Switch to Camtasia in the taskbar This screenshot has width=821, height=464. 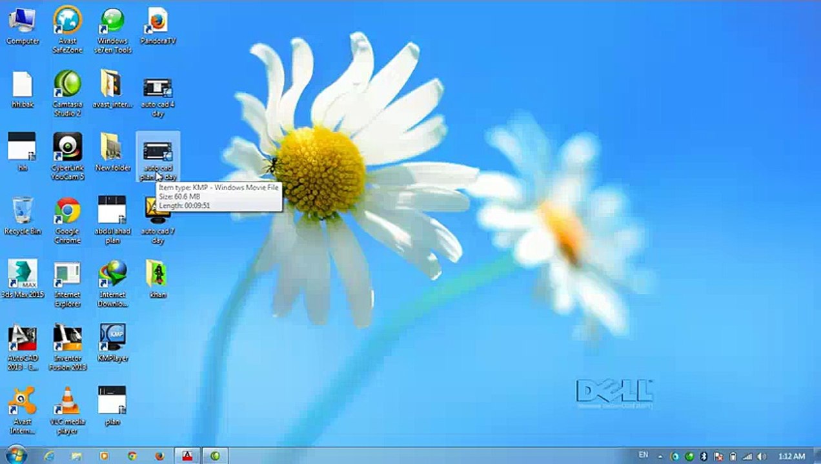(x=216, y=456)
